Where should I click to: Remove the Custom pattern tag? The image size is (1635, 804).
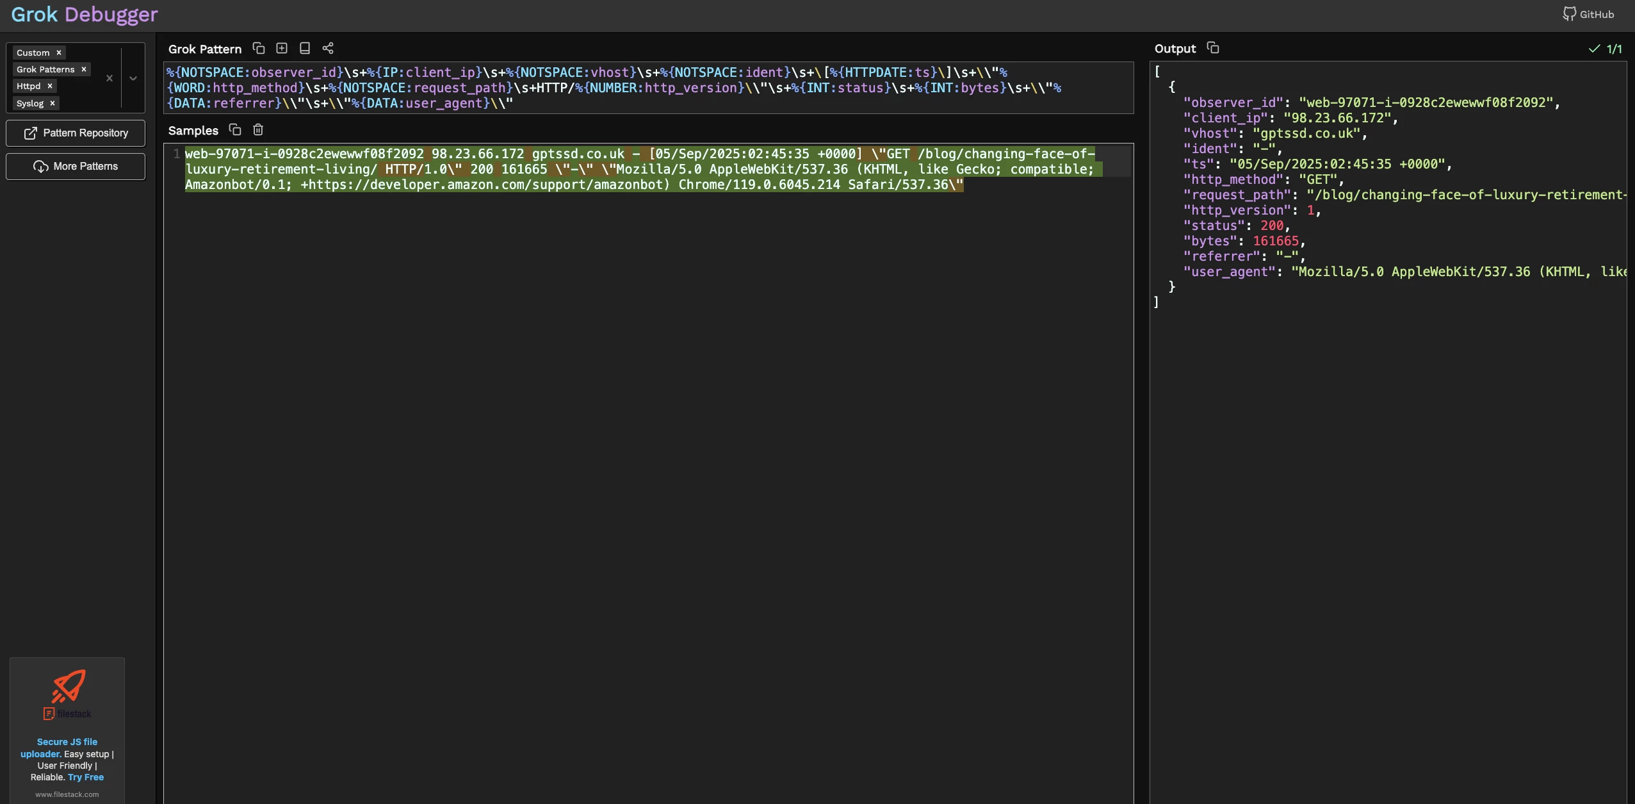tap(59, 53)
